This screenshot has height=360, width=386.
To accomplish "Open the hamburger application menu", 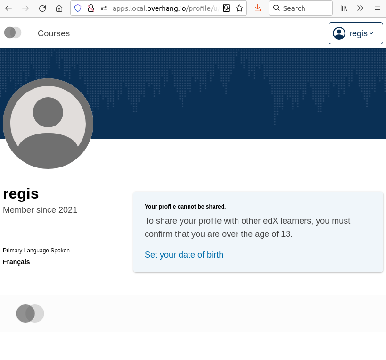I will pos(378,8).
